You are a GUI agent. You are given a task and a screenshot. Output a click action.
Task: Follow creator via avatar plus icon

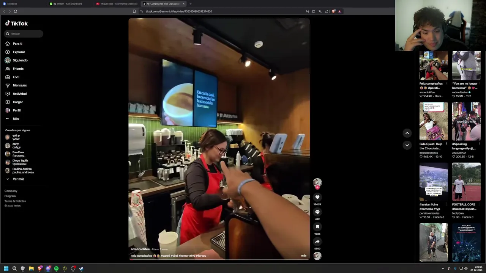click(317, 187)
